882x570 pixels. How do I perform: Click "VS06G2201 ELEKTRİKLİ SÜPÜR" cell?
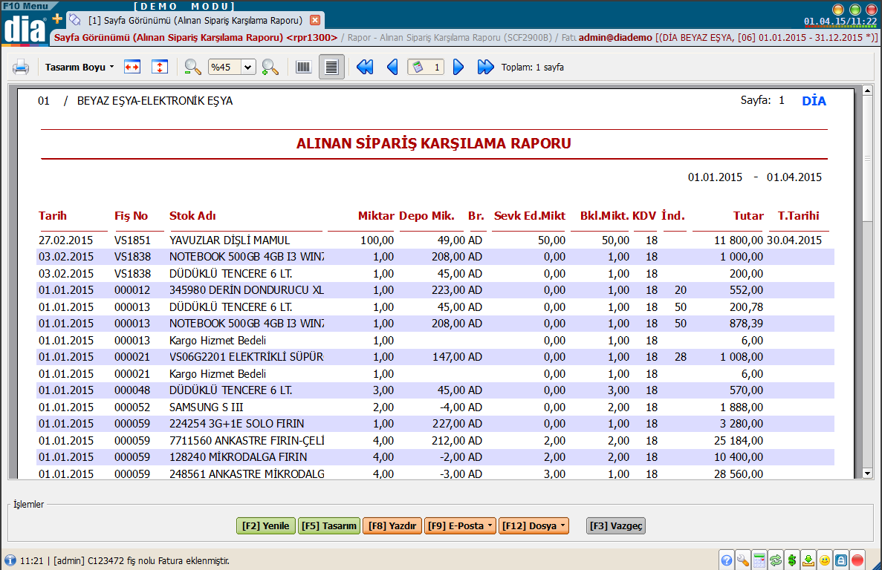tap(247, 357)
